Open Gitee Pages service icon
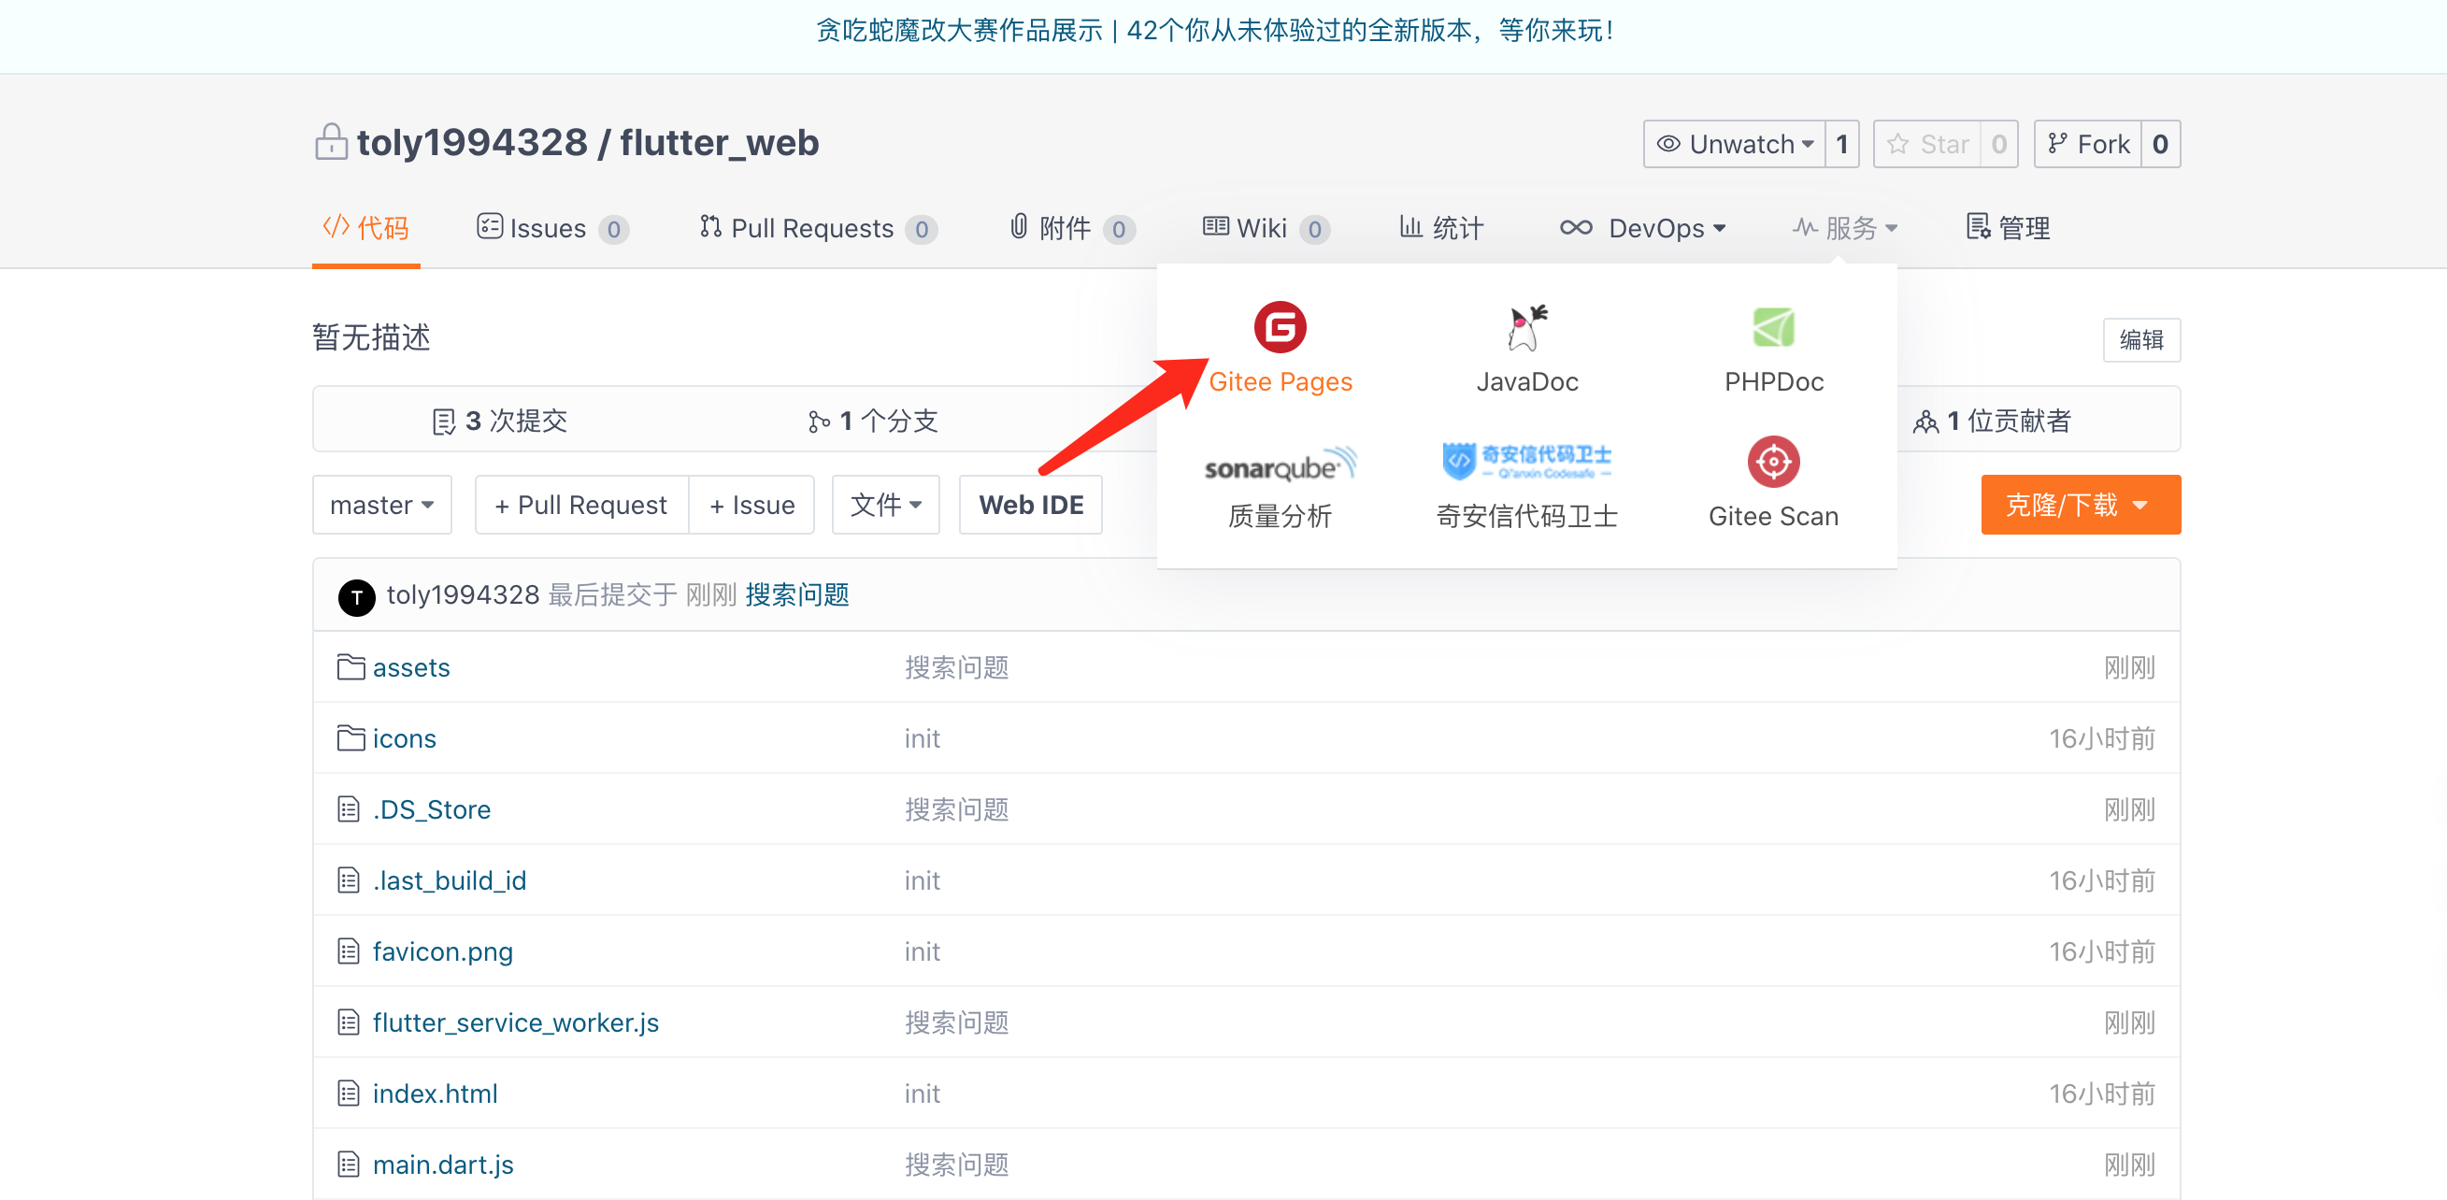 coord(1280,328)
